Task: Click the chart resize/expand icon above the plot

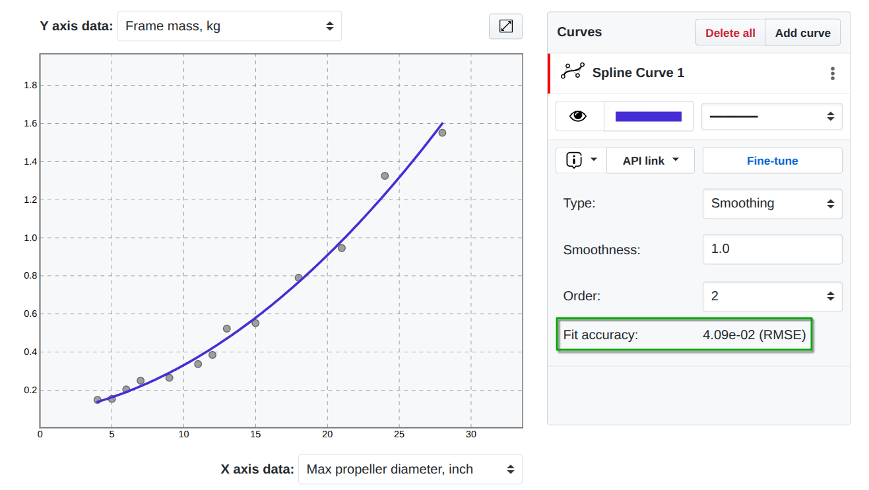Action: click(x=505, y=26)
